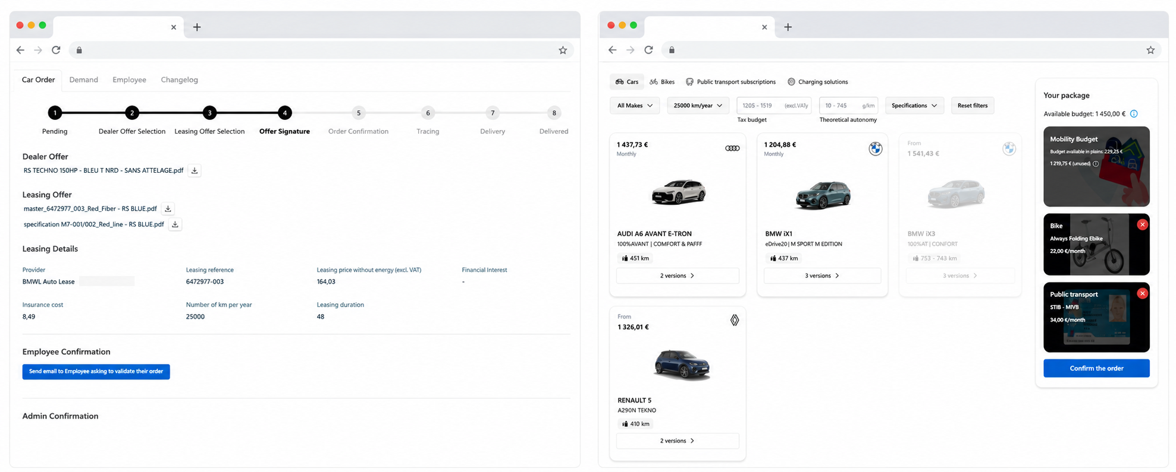The height and width of the screenshot is (472, 1176).
Task: Open the Mobility Budget package card
Action: pyautogui.click(x=1096, y=166)
